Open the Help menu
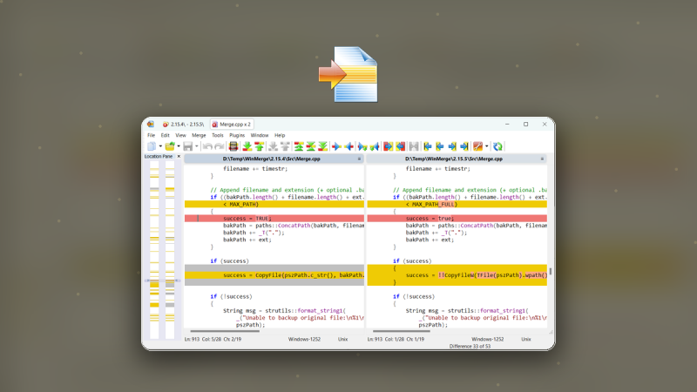 [x=280, y=135]
